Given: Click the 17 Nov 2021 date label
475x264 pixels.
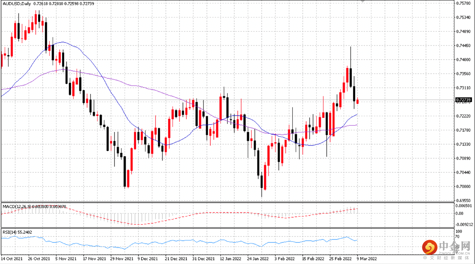Looking at the screenshot, I should tap(94, 259).
